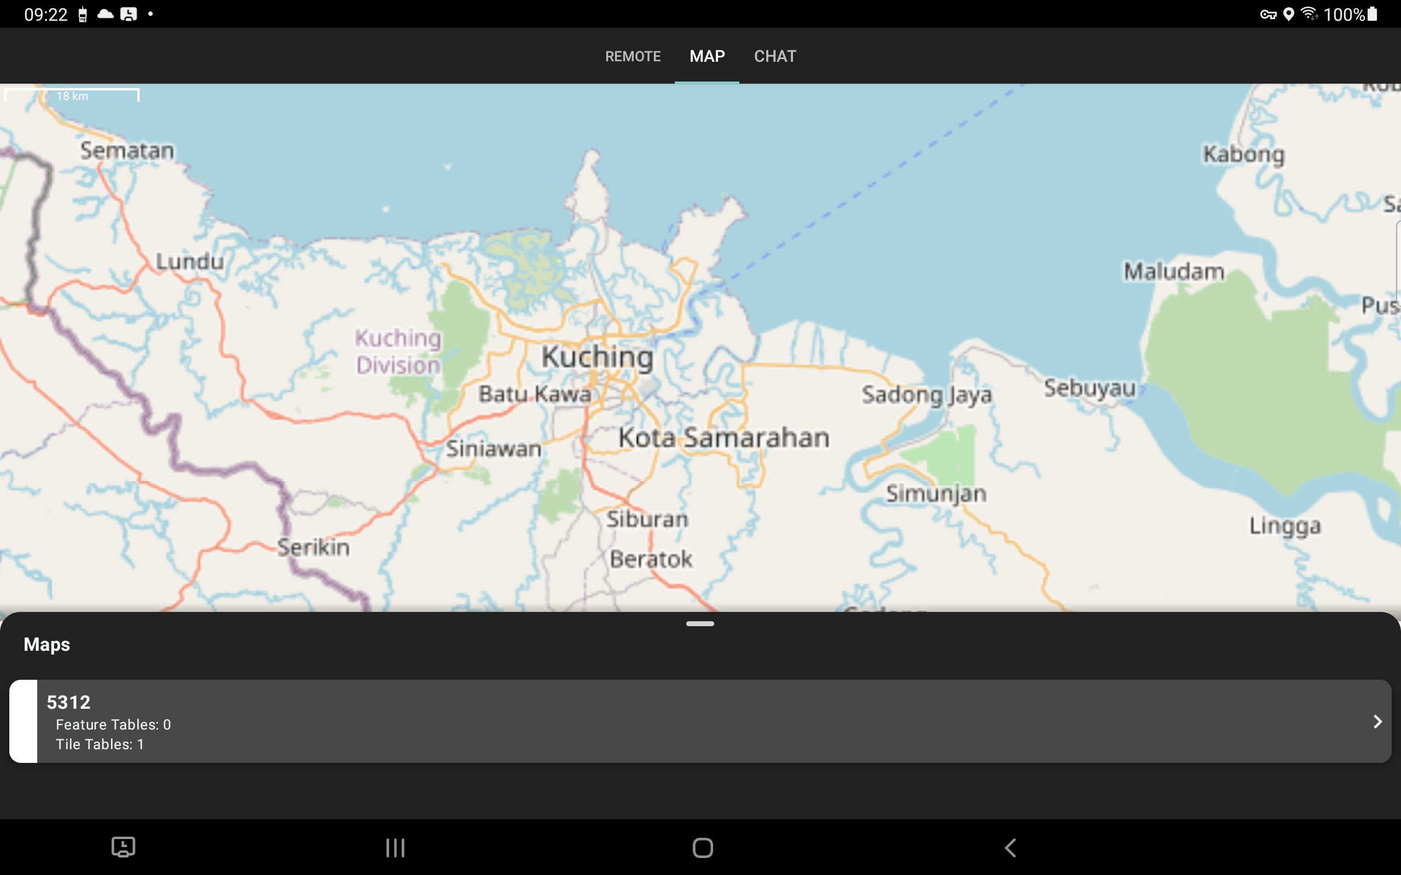The image size is (1401, 875).
Task: Tap the location pin status icon
Action: [1289, 14]
